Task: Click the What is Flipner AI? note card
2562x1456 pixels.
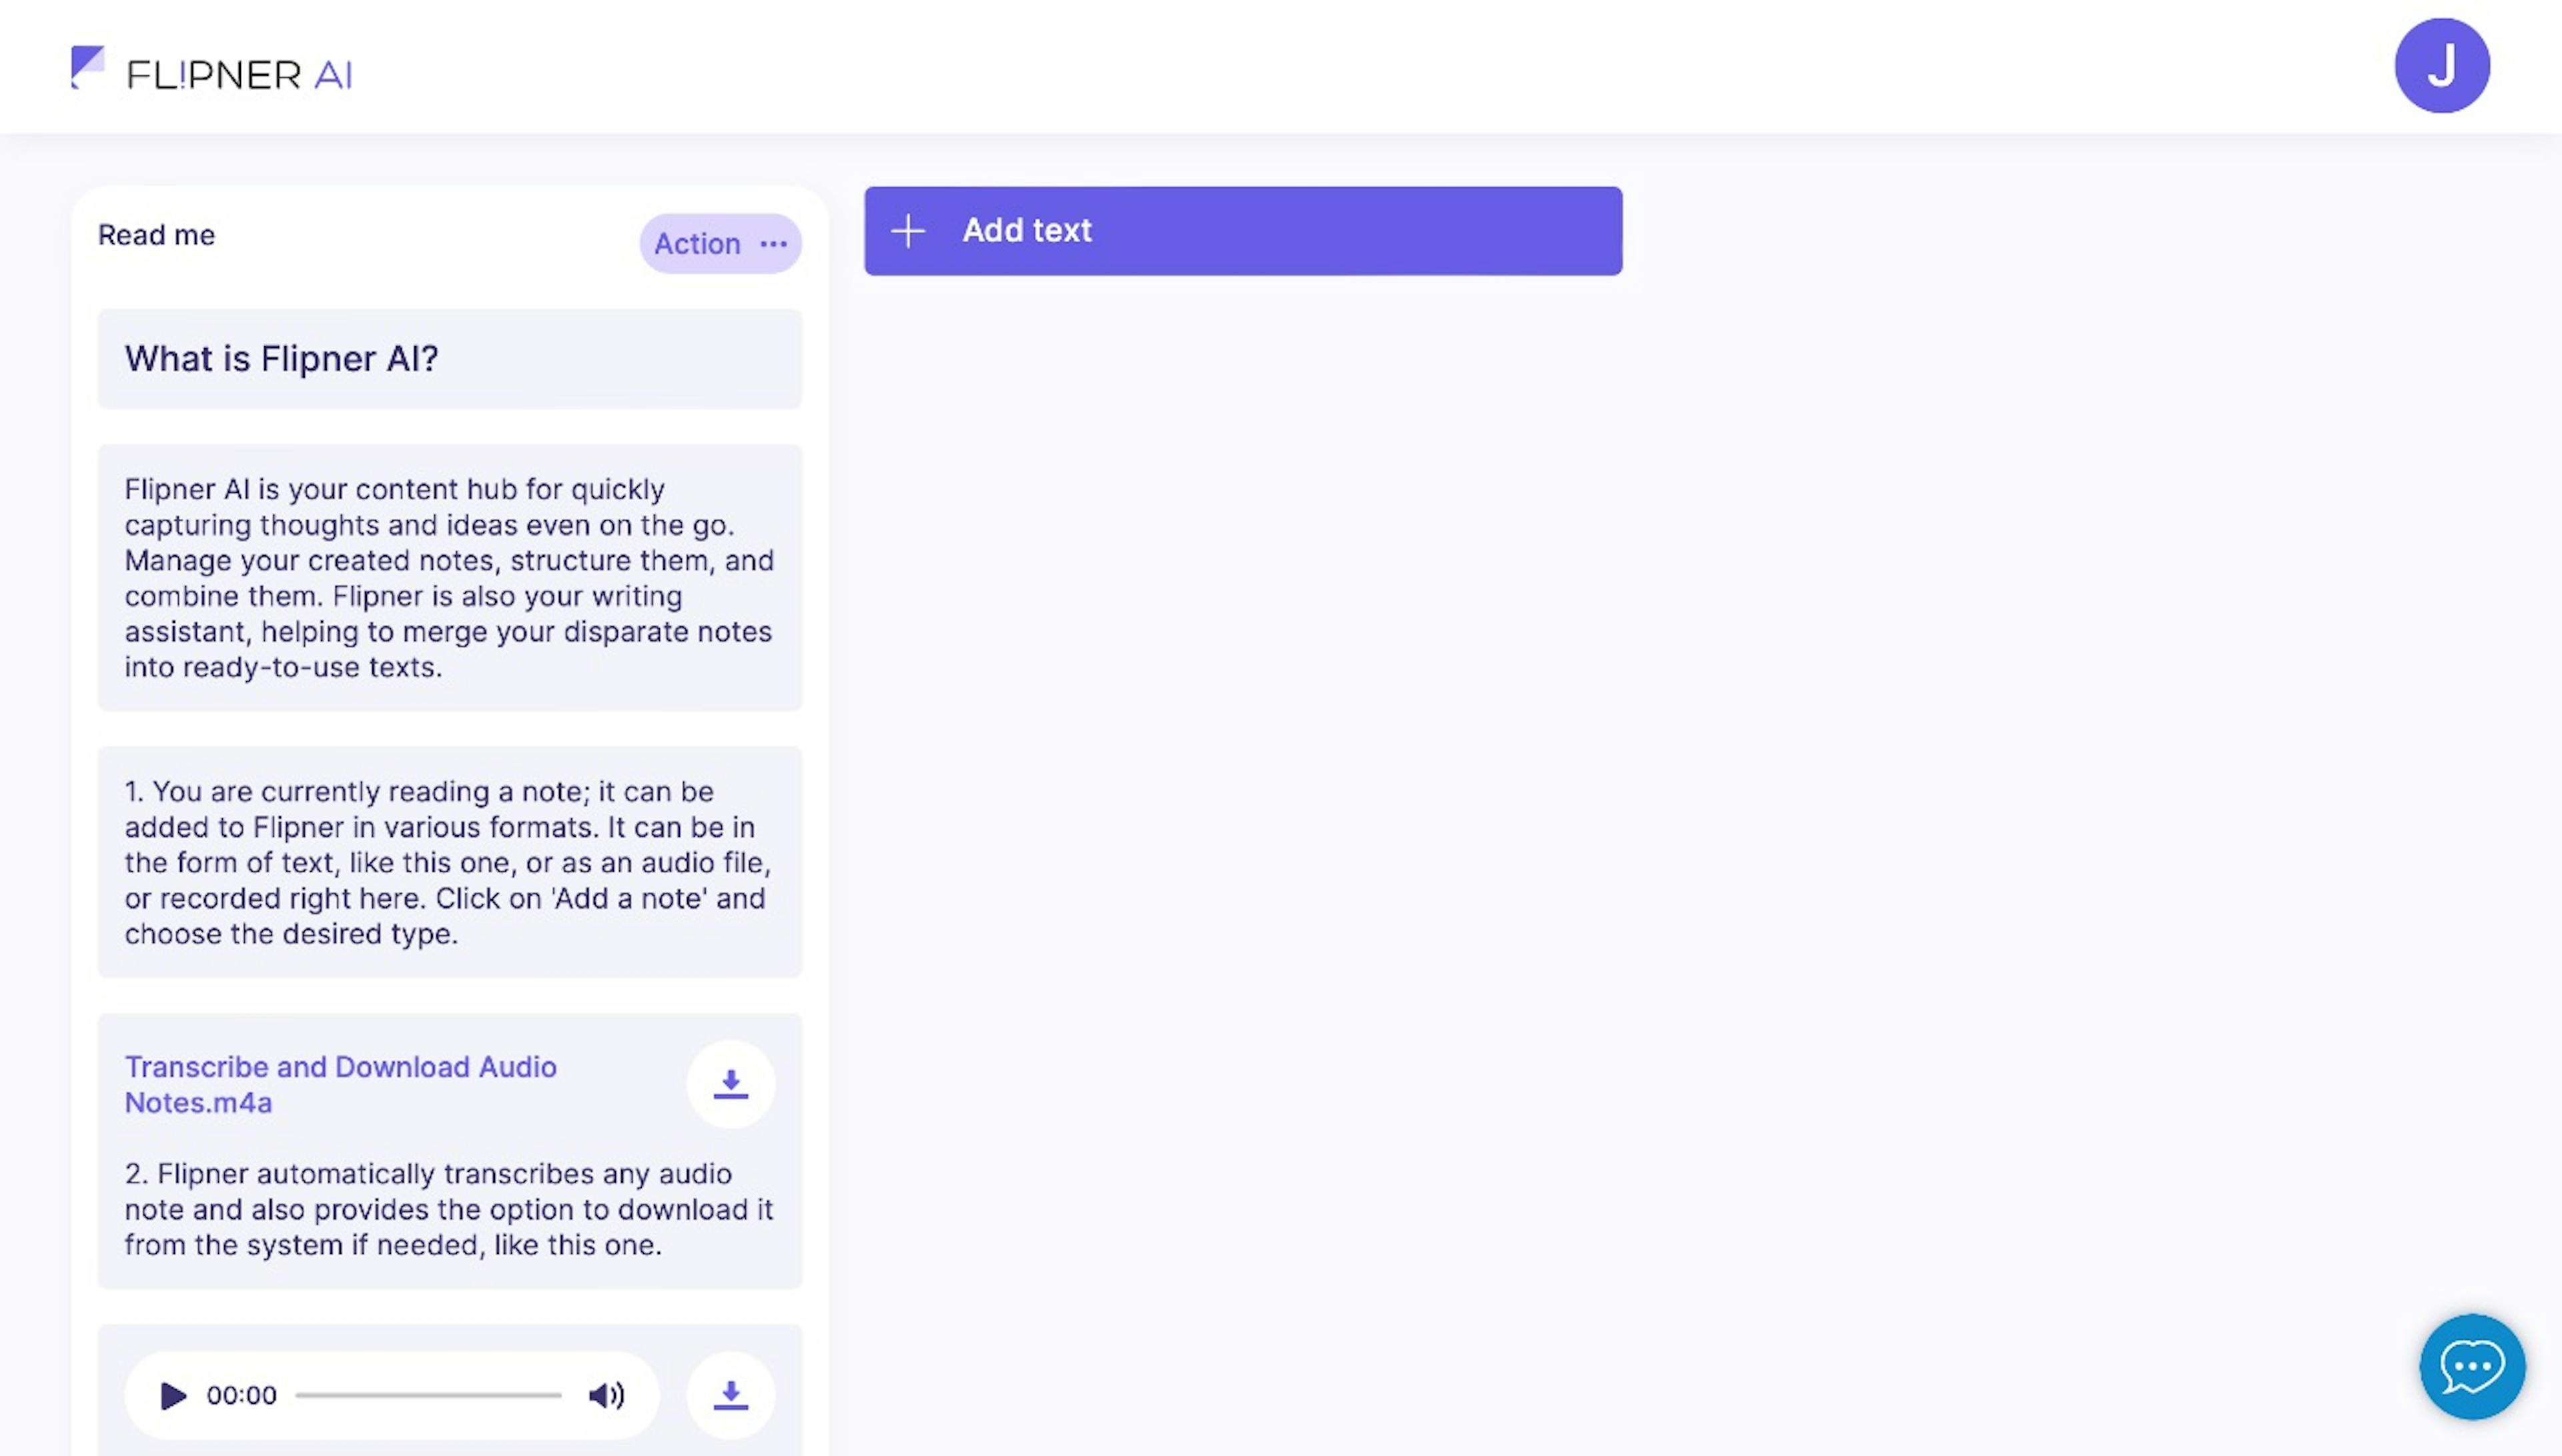Action: [x=449, y=357]
